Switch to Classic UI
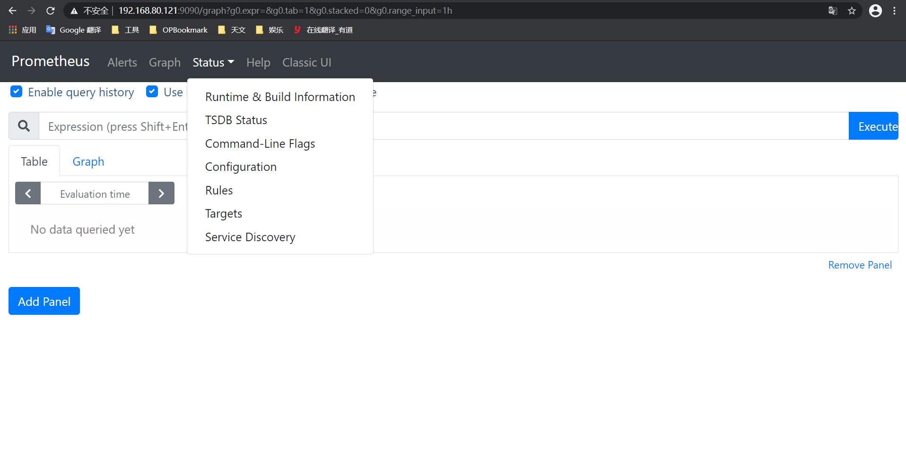 point(307,62)
